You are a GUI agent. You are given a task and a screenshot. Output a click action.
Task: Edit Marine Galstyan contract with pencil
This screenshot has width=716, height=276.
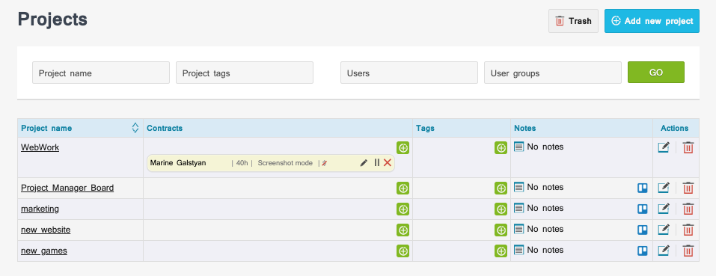click(x=364, y=163)
